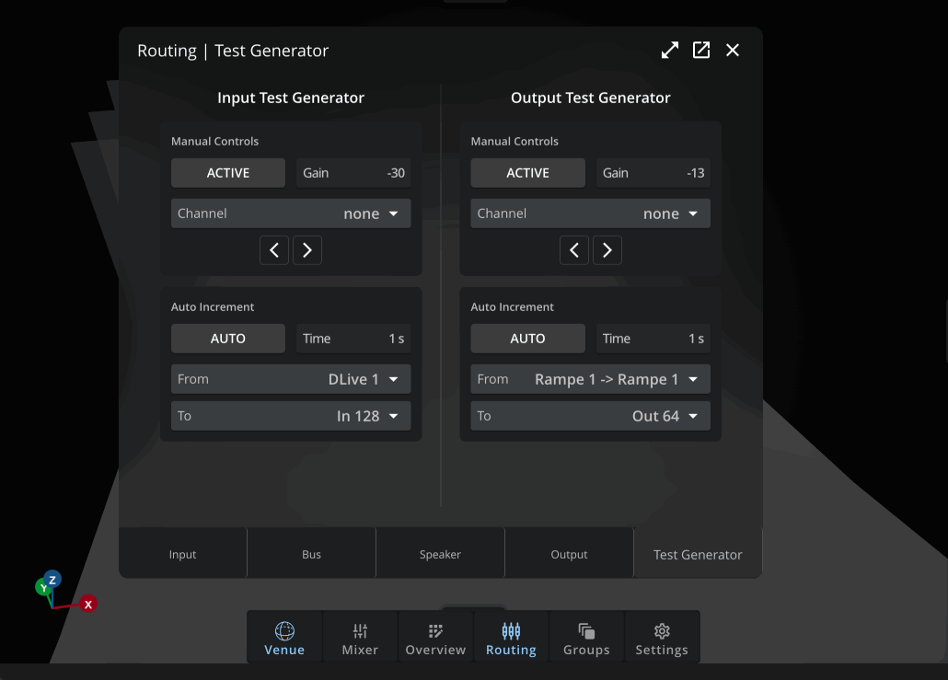948x680 pixels.
Task: Open the Routing view
Action: [511, 639]
